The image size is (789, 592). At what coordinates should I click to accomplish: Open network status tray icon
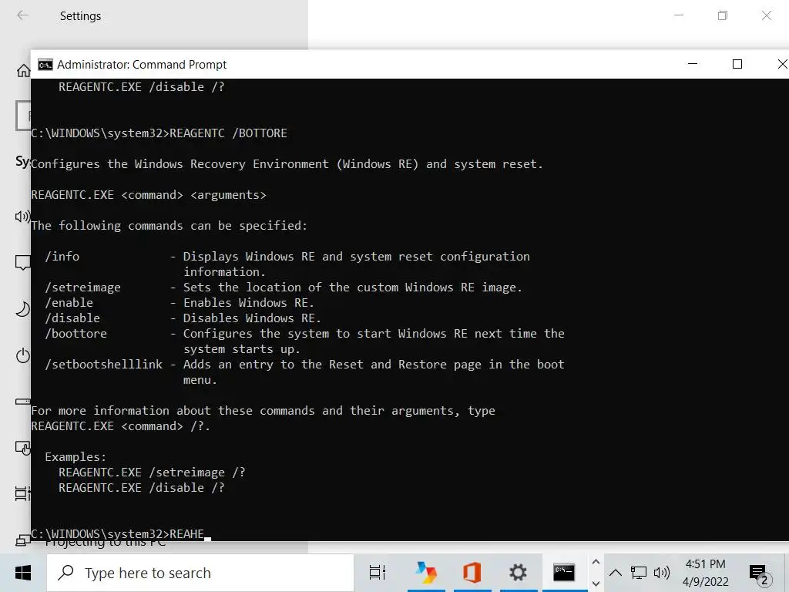[x=639, y=573]
